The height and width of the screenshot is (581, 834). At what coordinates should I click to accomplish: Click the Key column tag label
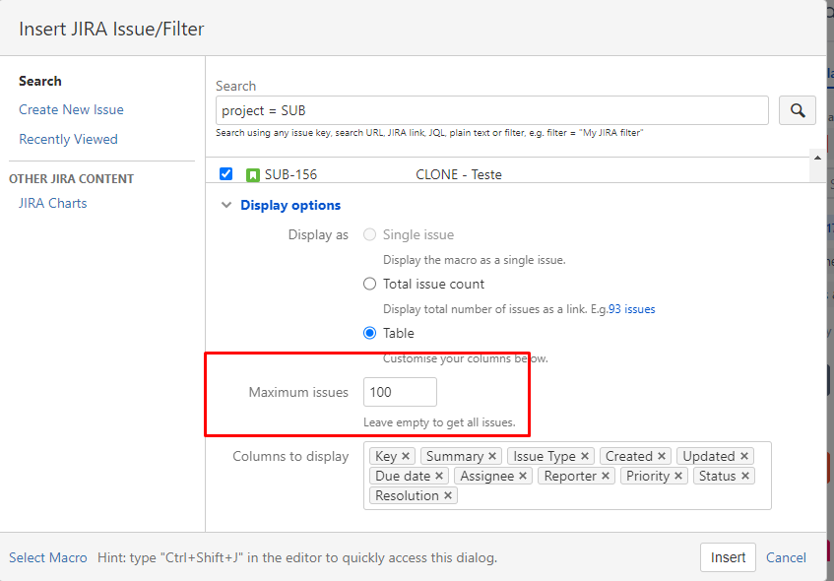(386, 456)
